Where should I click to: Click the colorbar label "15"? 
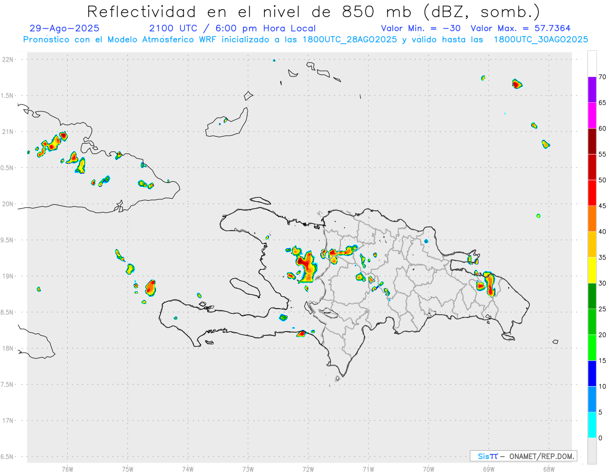(603, 360)
